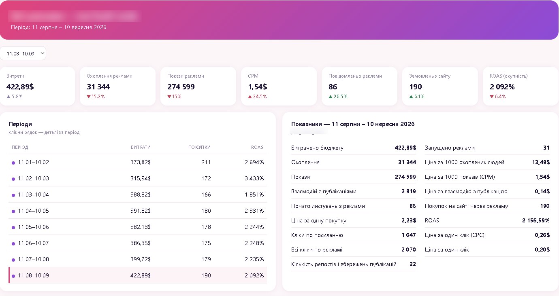Click Ціна за 1000 показів (CPM) row
This screenshot has width=559, height=296.
[x=487, y=177]
